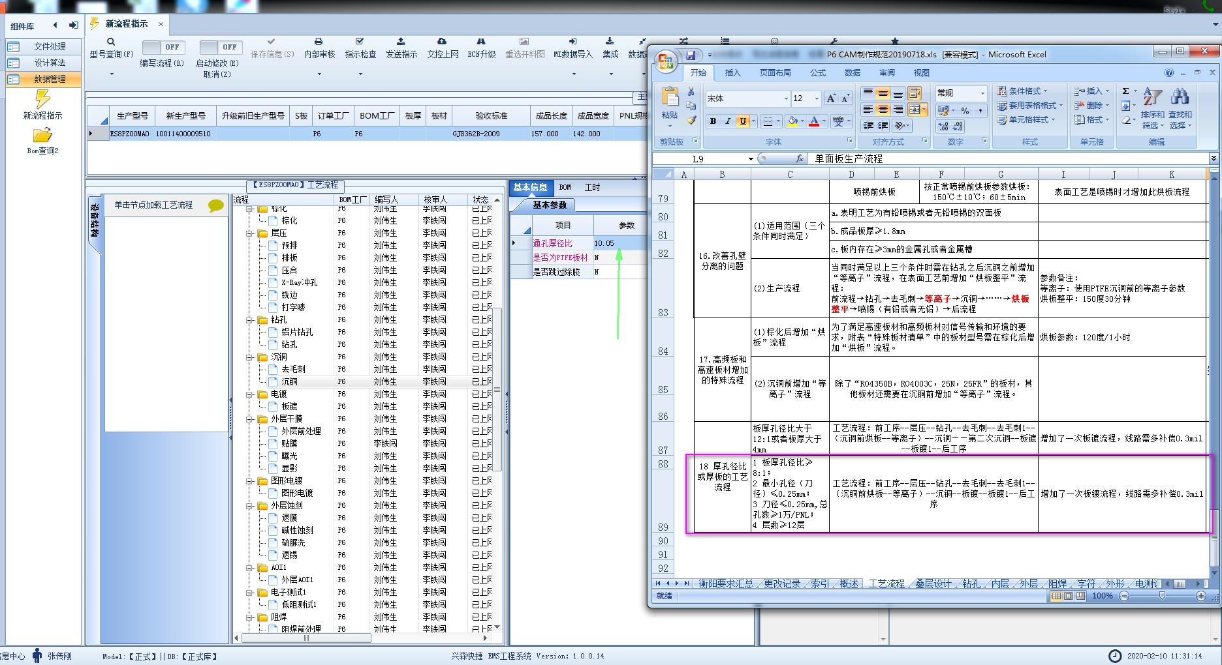Open the font size 12 dropdown
This screenshot has width=1222, height=665.
[x=817, y=98]
